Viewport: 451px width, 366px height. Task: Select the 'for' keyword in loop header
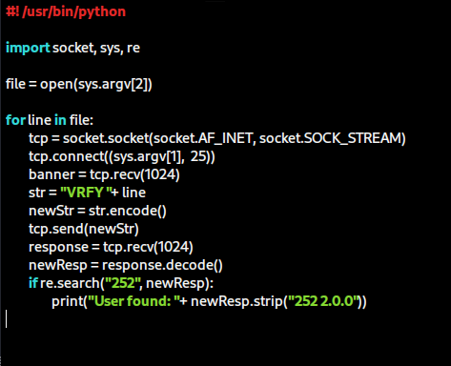tap(15, 120)
